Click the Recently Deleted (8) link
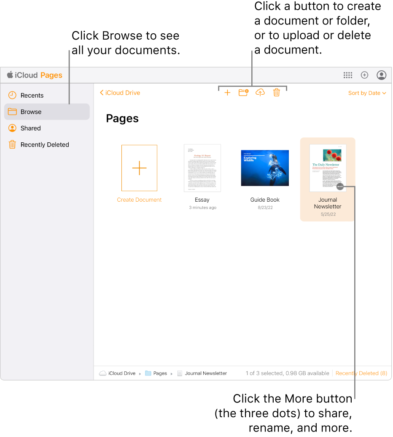 tap(361, 373)
